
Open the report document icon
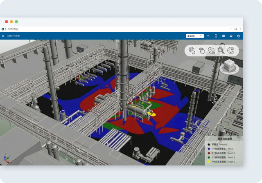coord(216,36)
